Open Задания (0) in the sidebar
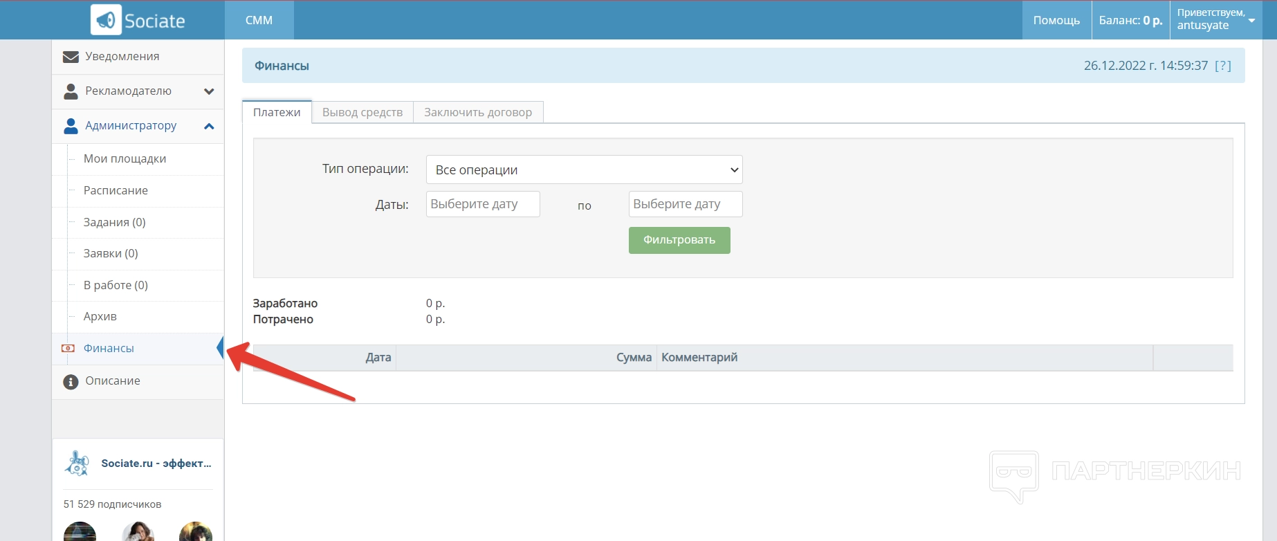This screenshot has width=1277, height=541. 115,222
